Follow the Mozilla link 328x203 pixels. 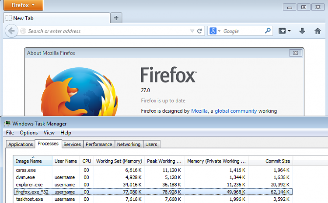click(199, 111)
